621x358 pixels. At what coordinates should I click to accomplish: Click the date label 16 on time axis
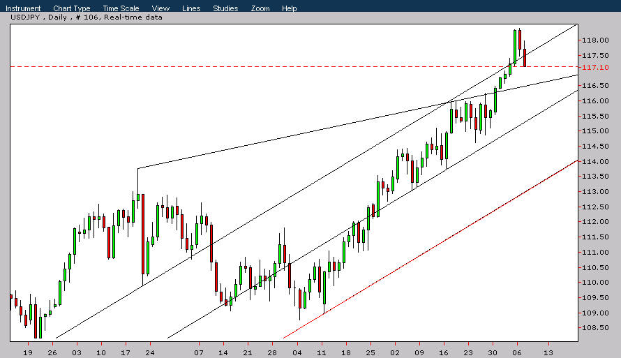[444, 353]
